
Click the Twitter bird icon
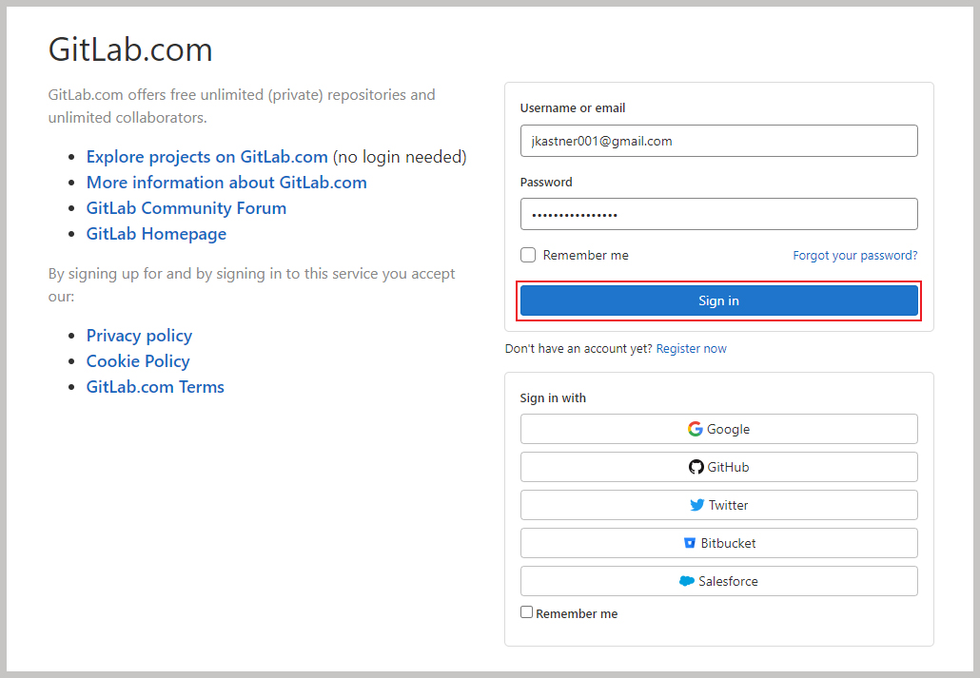pos(696,505)
